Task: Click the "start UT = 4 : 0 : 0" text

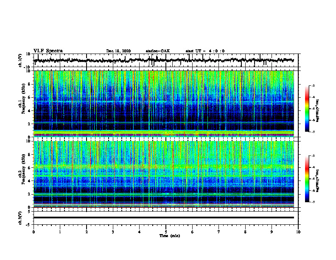Action: [x=205, y=51]
